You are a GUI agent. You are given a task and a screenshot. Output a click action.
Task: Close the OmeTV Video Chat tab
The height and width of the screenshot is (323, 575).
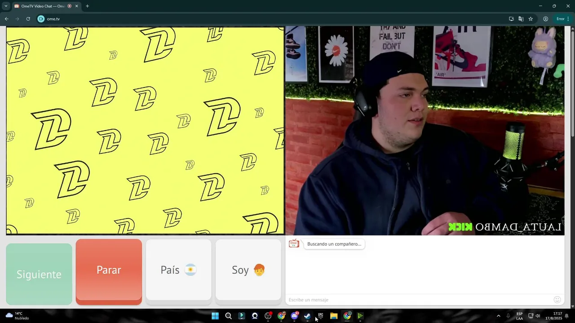77,6
